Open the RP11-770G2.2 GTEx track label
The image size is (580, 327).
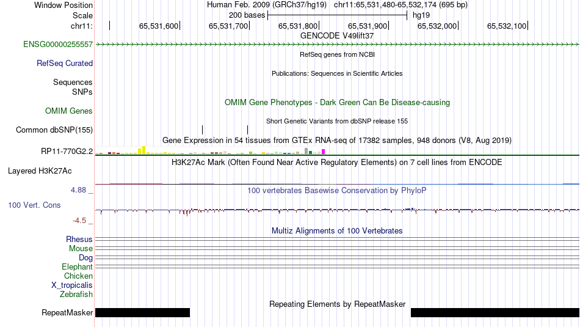pos(67,152)
